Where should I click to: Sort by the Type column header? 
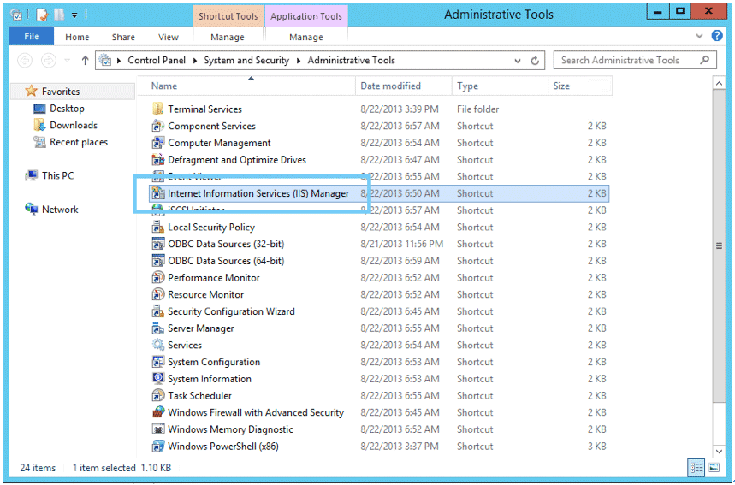(x=500, y=86)
